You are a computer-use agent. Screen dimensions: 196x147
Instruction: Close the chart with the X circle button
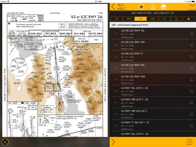(x=5, y=142)
